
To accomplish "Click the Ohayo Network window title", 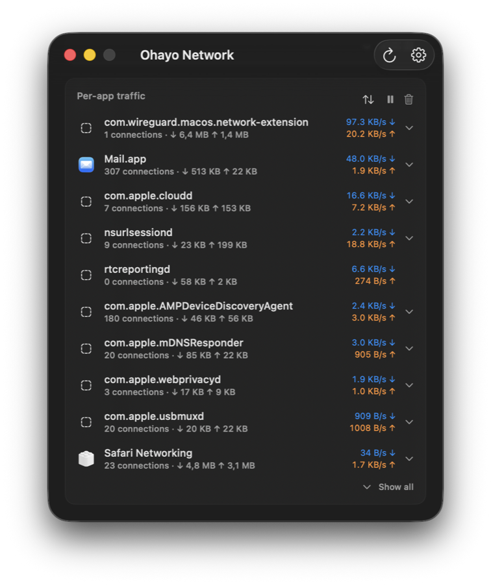I will (x=187, y=55).
